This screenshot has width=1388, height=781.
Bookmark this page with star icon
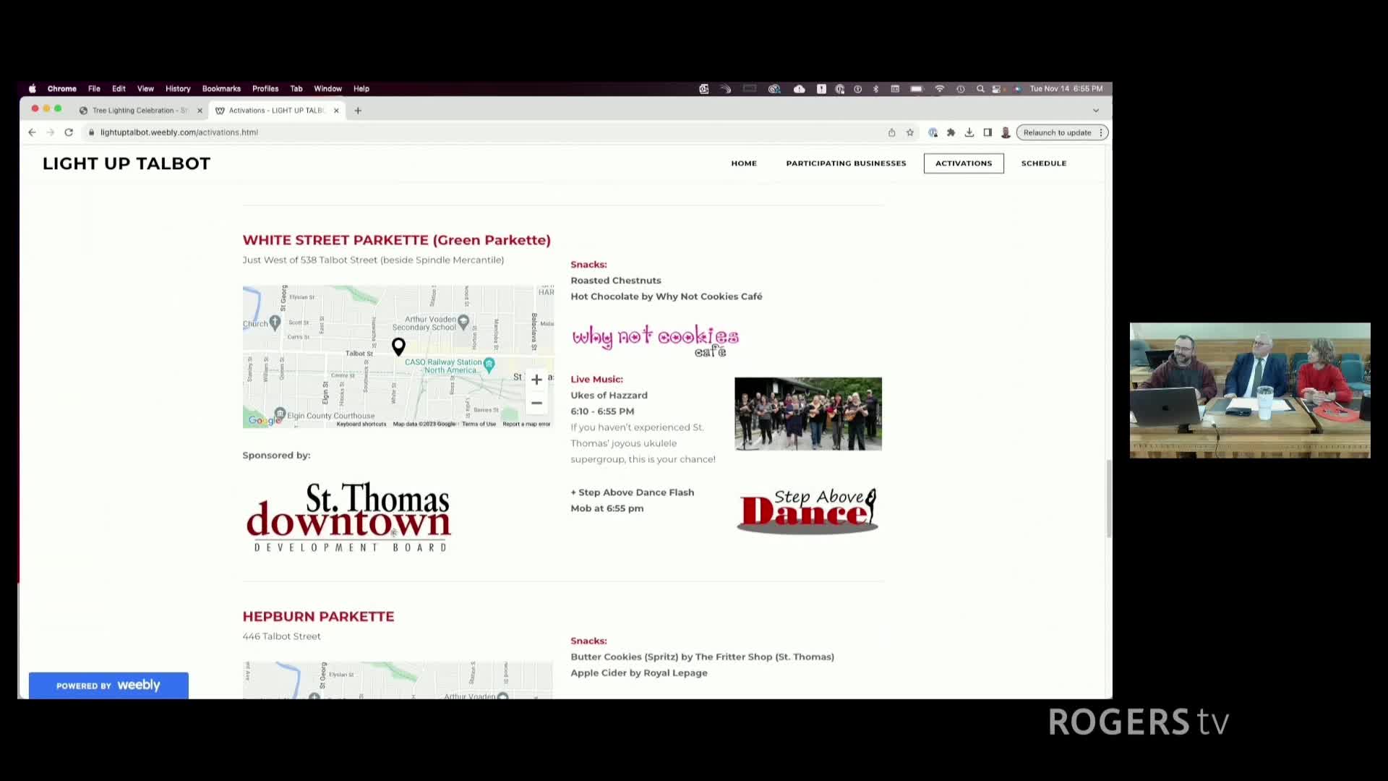pos(910,132)
